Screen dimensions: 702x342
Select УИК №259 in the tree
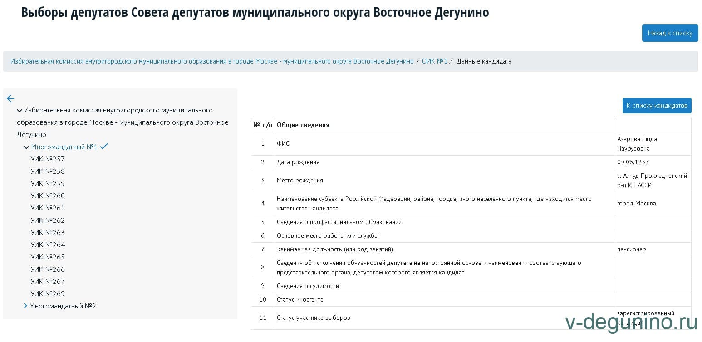pyautogui.click(x=48, y=184)
